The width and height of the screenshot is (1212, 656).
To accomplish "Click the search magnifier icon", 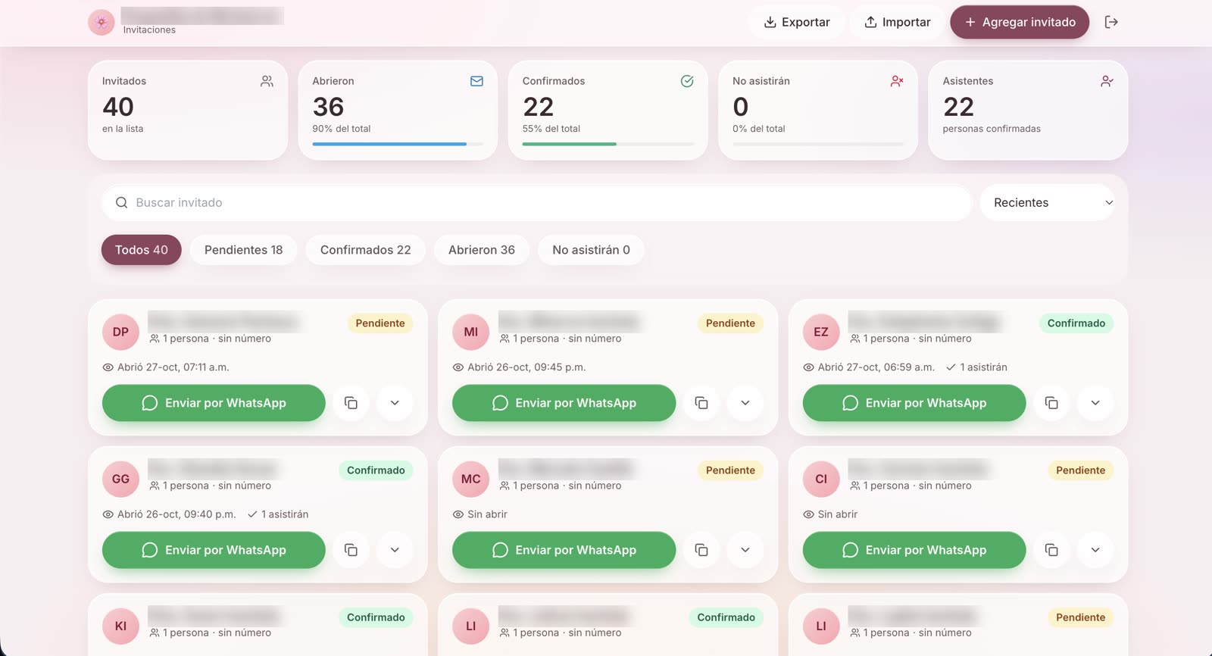I will click(121, 203).
